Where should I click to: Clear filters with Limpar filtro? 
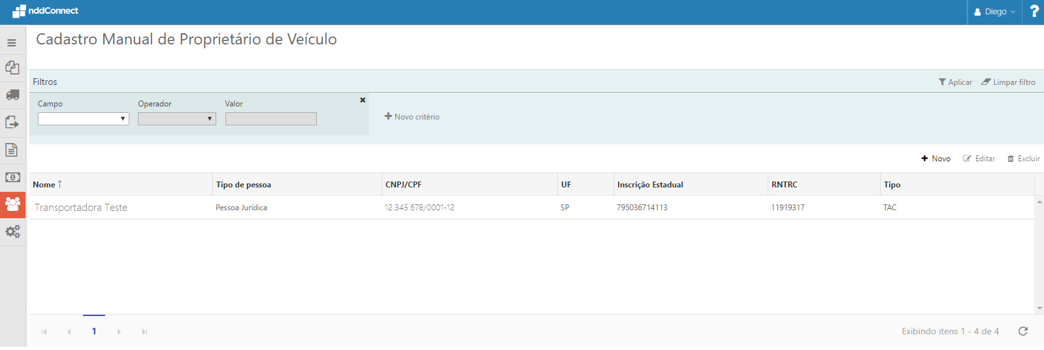(1008, 82)
